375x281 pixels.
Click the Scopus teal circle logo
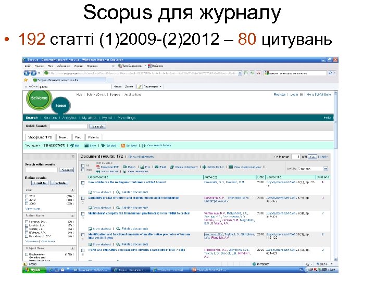point(61,105)
